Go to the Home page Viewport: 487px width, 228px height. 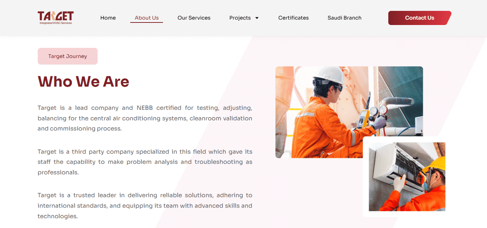[108, 18]
